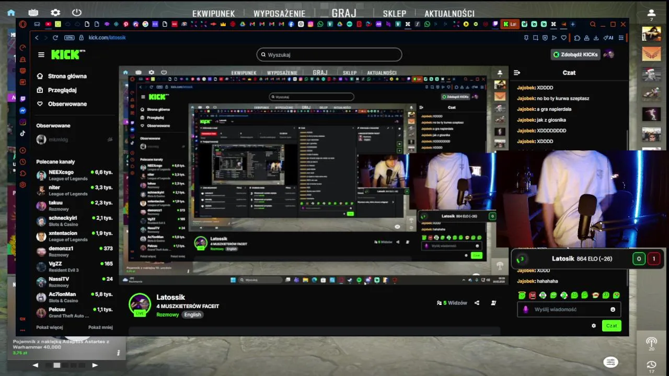Reload the kick.com page

55,38
